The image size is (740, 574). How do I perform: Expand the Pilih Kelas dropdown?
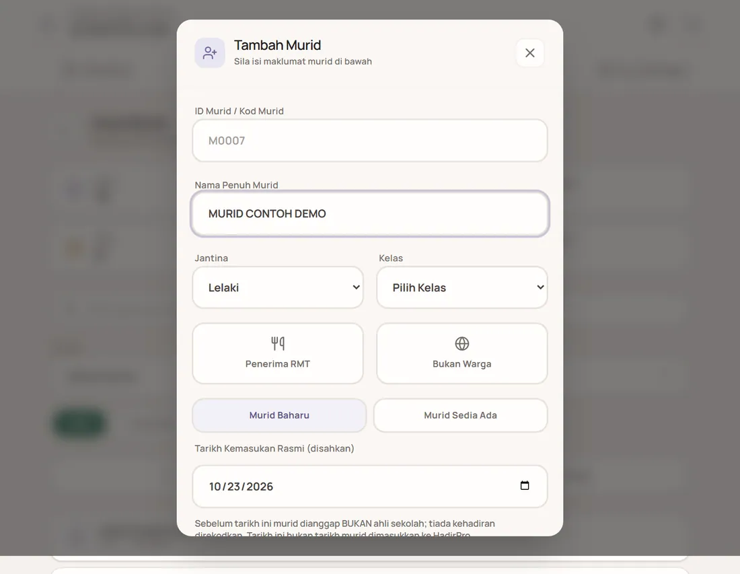(462, 287)
